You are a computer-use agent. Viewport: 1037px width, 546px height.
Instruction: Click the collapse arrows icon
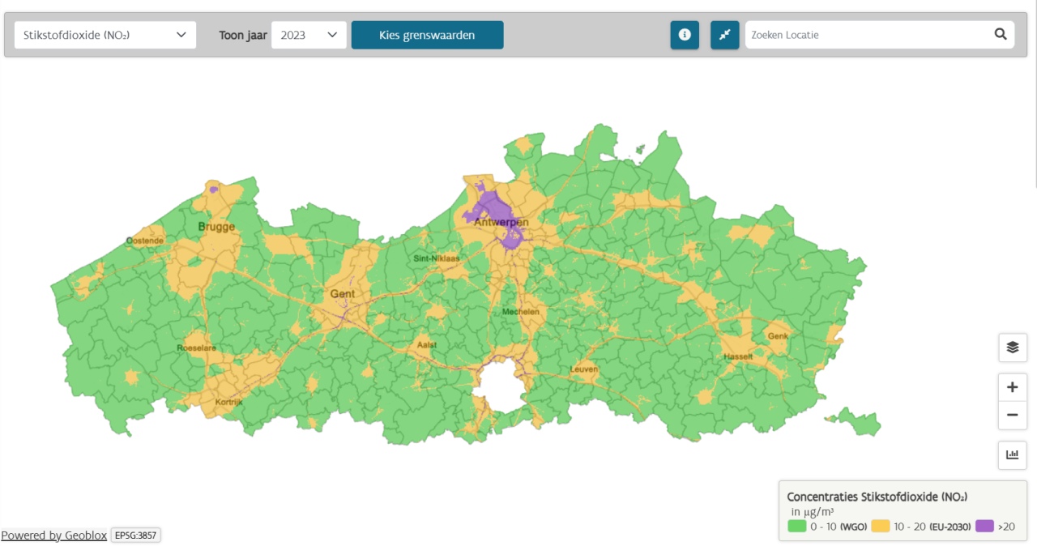[725, 35]
